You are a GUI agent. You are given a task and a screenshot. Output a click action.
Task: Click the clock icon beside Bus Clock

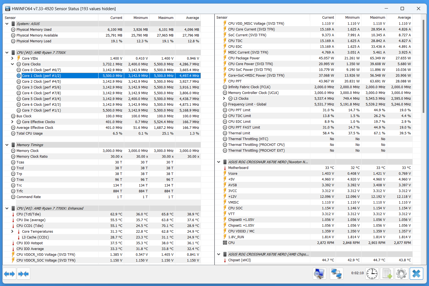13,116
